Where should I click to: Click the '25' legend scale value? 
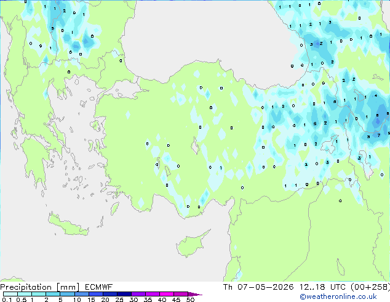tap(119, 300)
